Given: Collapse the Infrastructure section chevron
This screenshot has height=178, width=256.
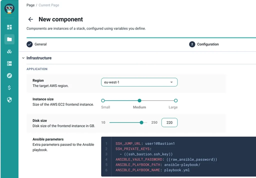Looking at the screenshot, I should tap(23, 58).
